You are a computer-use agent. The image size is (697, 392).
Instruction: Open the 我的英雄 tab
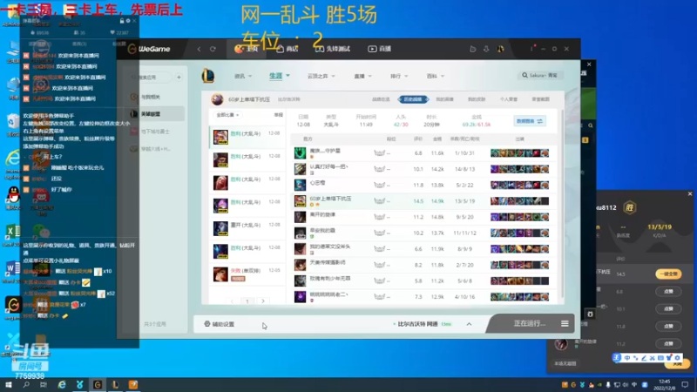click(444, 99)
